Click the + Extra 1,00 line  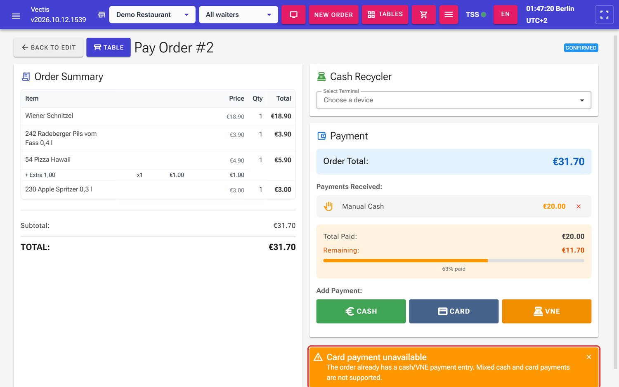135,175
